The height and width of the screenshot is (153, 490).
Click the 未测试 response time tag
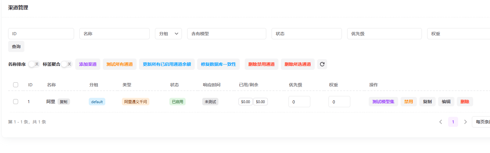pos(210,102)
